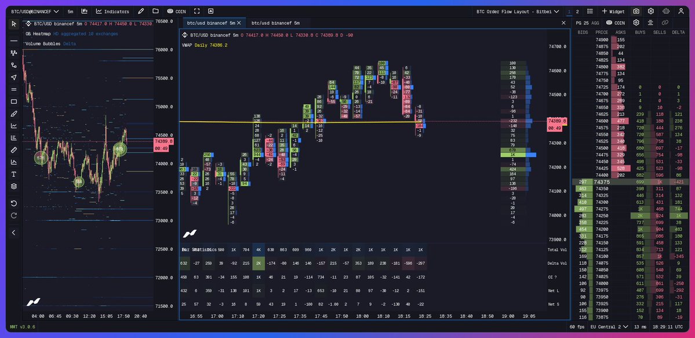Screen dimensions: 695x338
Task: Open the templates folder icon
Action: point(155,11)
